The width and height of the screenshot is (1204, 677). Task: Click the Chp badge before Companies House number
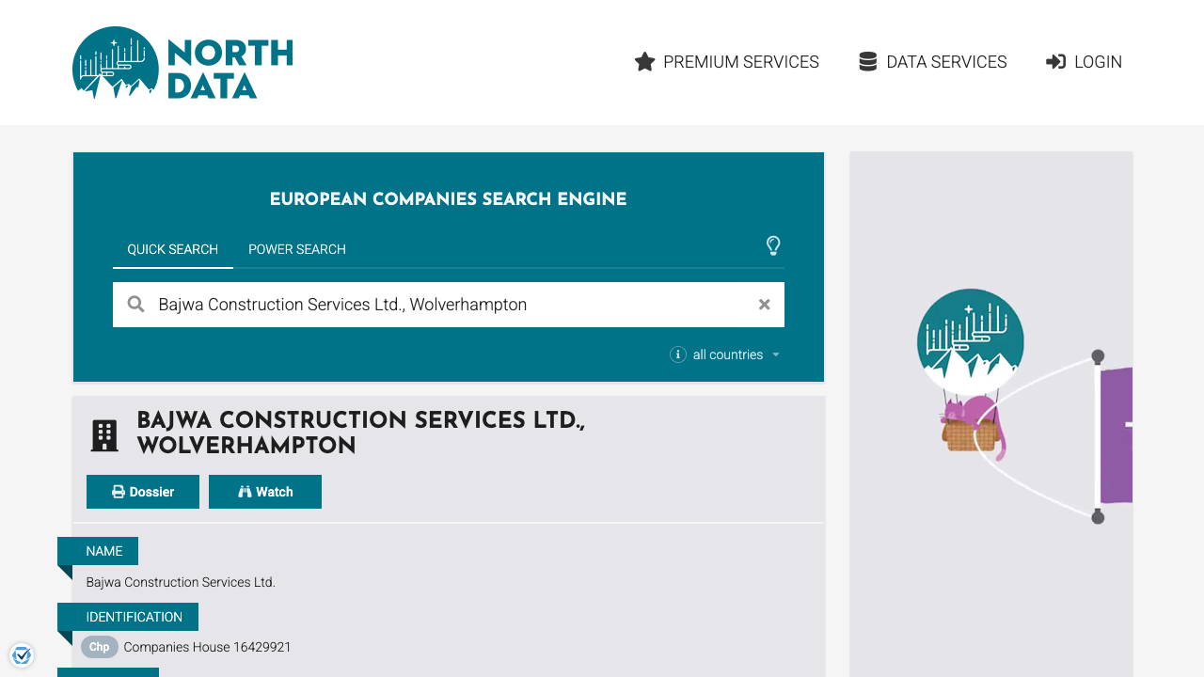click(99, 647)
